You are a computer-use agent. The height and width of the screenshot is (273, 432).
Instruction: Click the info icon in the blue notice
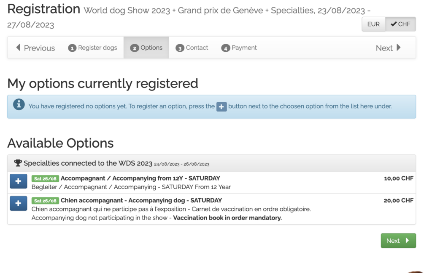click(x=19, y=104)
